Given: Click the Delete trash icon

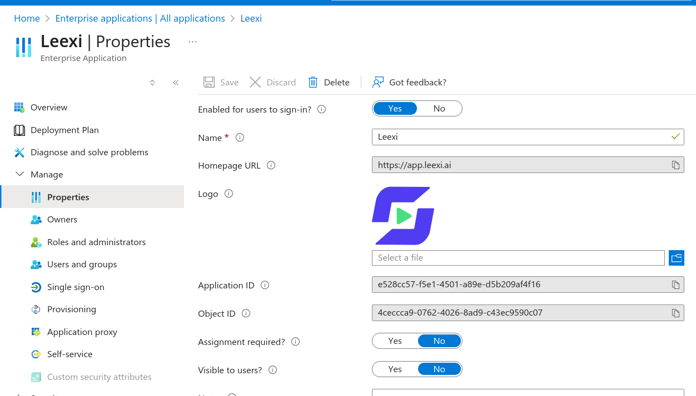Looking at the screenshot, I should click(313, 82).
